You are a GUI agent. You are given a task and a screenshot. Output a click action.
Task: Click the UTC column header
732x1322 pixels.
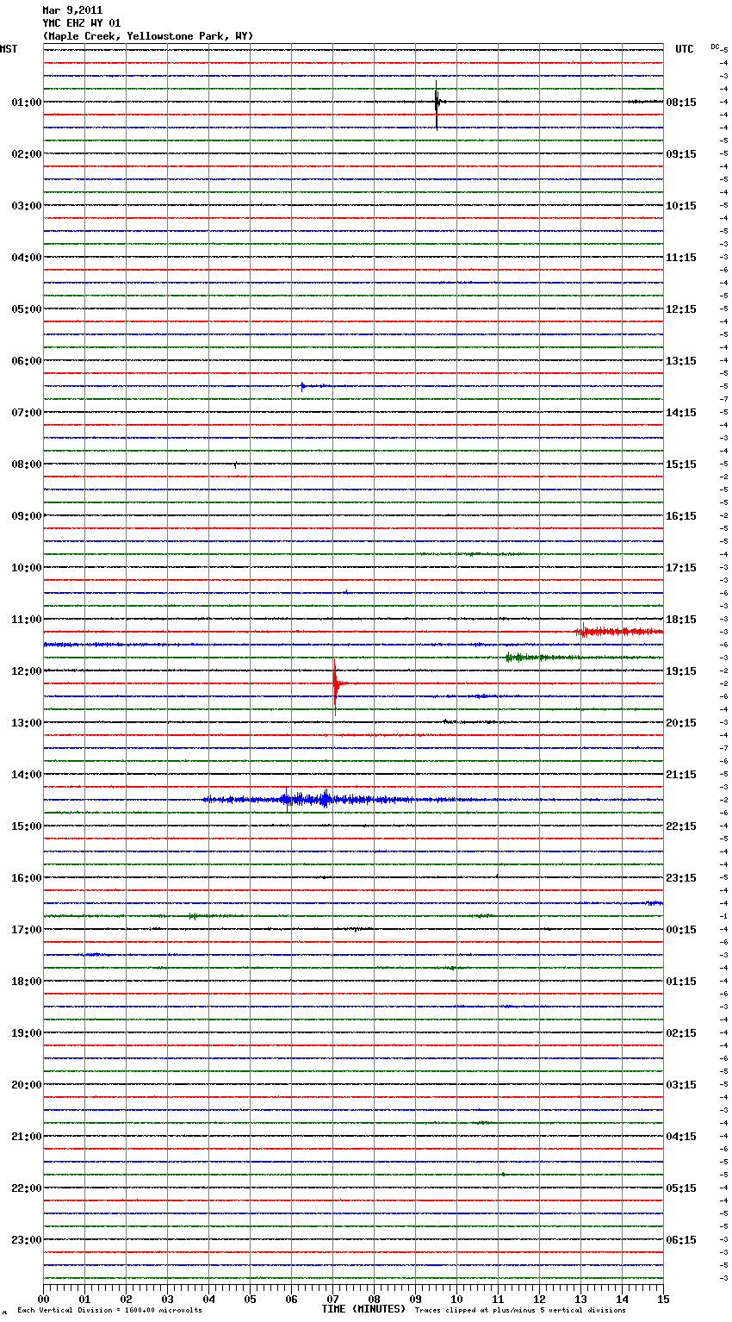(x=684, y=49)
